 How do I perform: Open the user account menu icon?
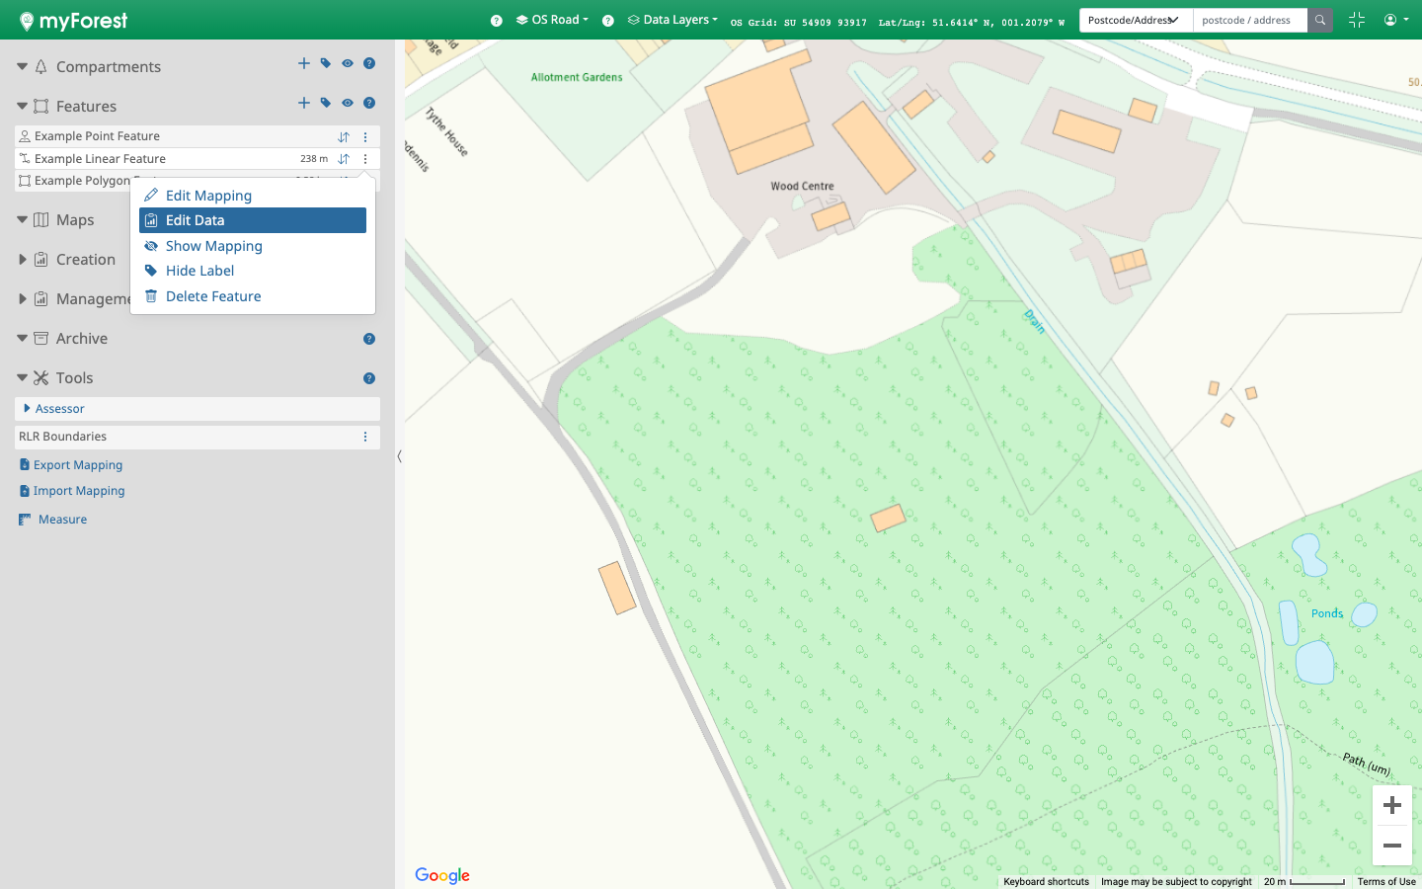1395,20
